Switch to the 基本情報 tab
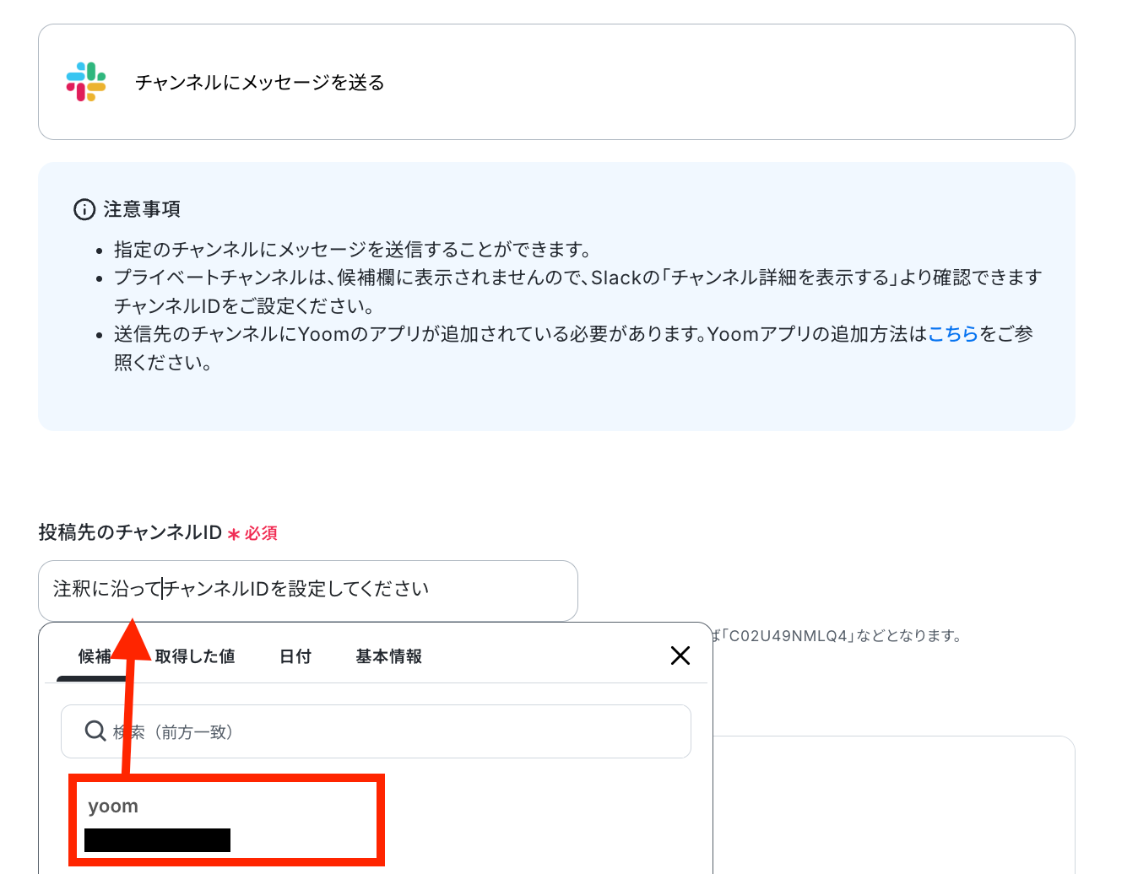This screenshot has width=1138, height=874. coord(388,656)
